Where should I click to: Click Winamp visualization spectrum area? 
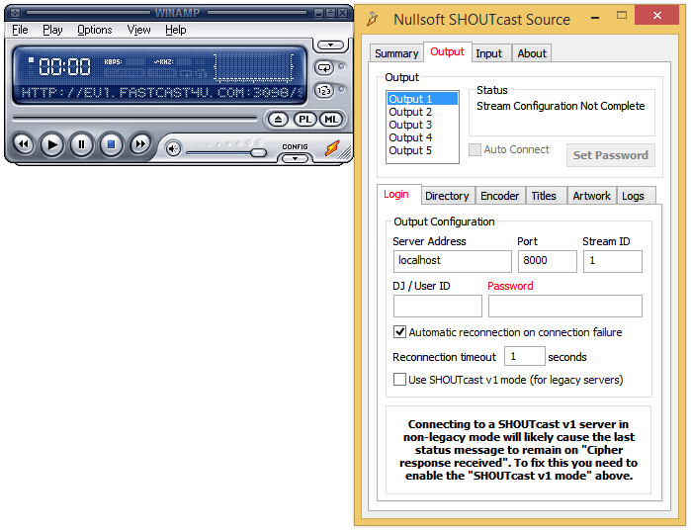pos(254,68)
